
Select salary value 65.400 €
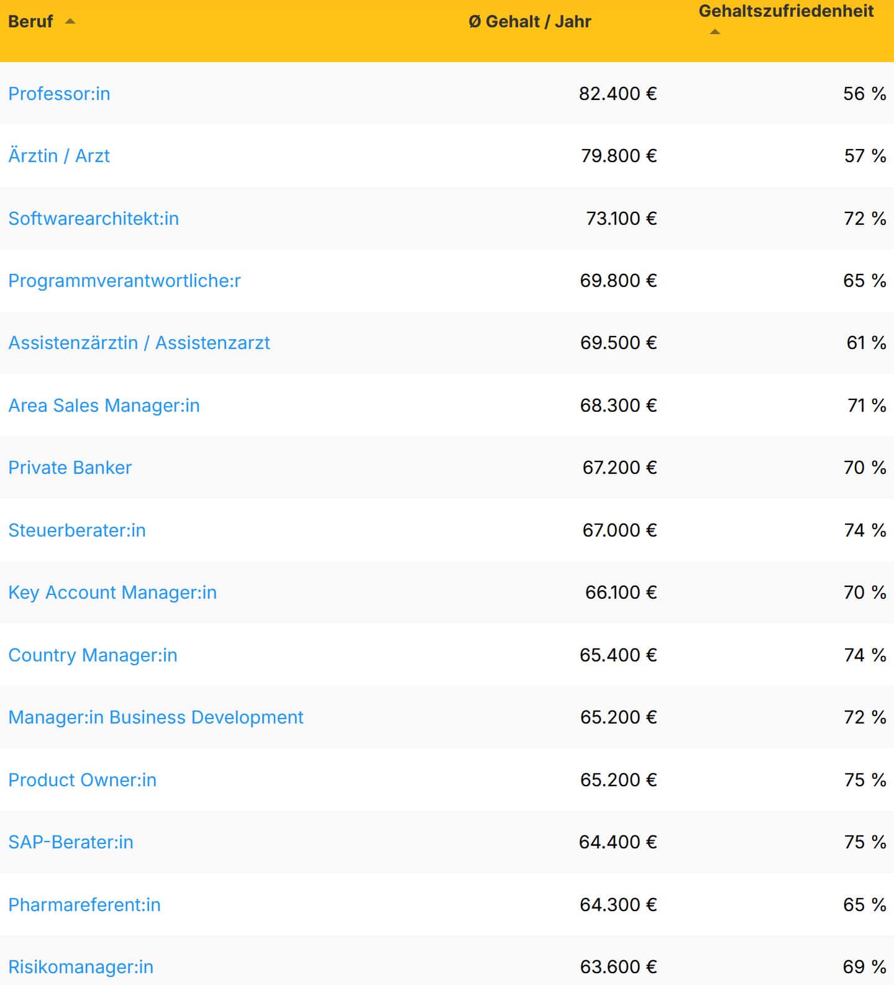tap(618, 655)
